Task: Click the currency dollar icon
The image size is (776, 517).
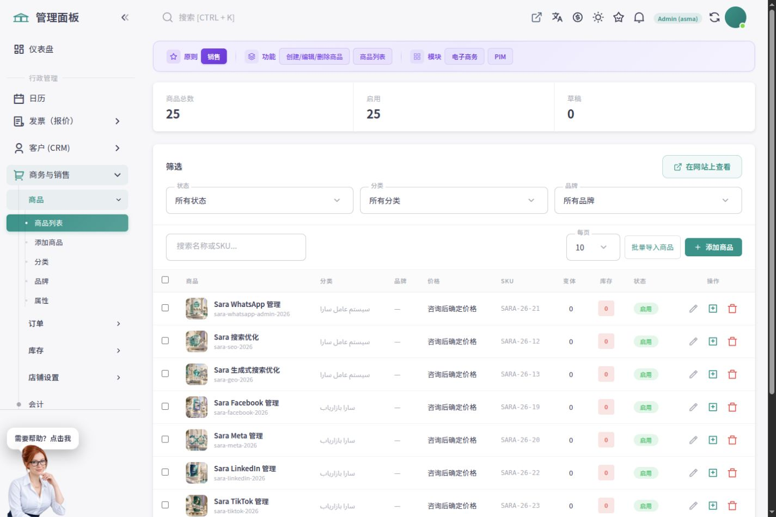Action: coord(578,17)
